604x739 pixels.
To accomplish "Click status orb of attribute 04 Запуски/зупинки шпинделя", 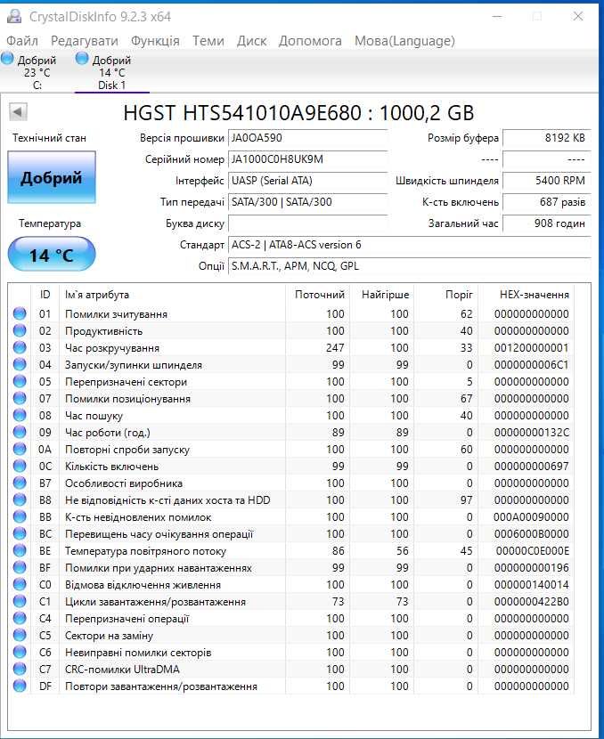I will [20, 364].
